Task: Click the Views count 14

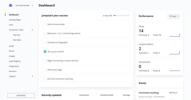Action: point(141,31)
